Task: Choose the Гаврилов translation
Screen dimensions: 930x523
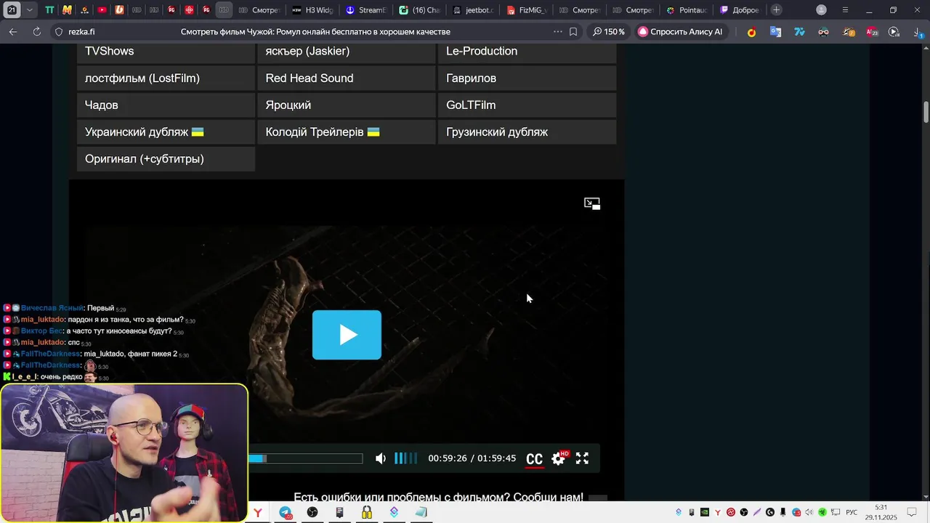Action: (x=527, y=78)
